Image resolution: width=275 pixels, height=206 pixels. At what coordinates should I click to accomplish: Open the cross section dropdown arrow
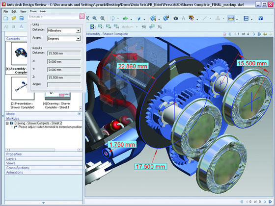[x=251, y=19]
